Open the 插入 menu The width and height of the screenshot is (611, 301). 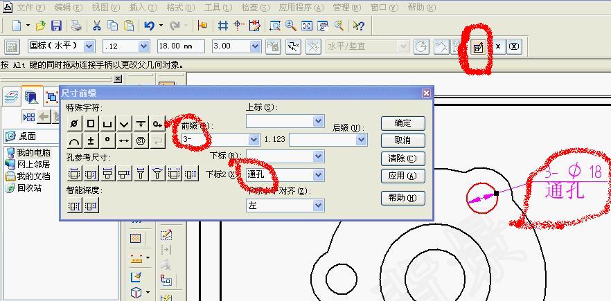(143, 8)
